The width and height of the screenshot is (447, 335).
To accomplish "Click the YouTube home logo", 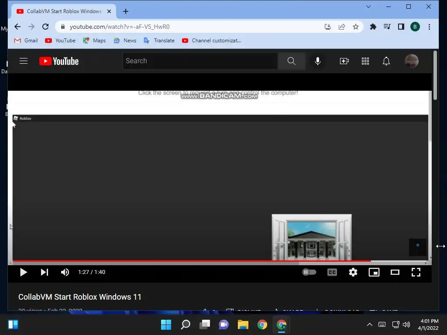I will [x=59, y=61].
